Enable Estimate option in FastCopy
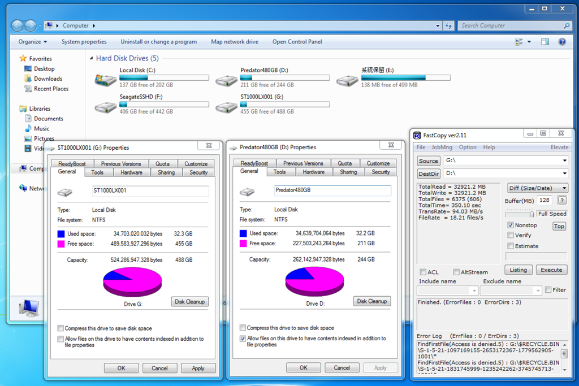 [x=511, y=246]
